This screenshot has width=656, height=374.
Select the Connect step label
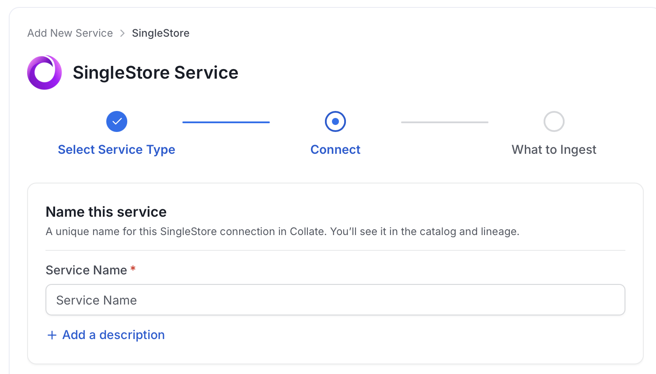(x=335, y=150)
